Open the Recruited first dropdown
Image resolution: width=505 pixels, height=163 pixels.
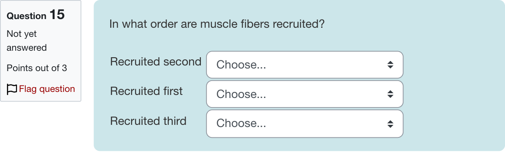pyautogui.click(x=305, y=94)
